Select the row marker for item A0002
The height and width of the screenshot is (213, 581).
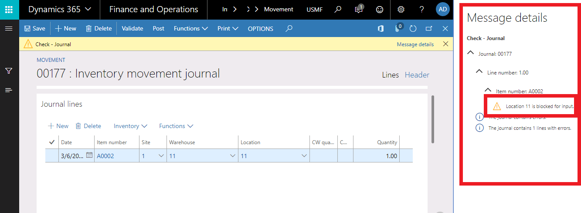coord(52,156)
